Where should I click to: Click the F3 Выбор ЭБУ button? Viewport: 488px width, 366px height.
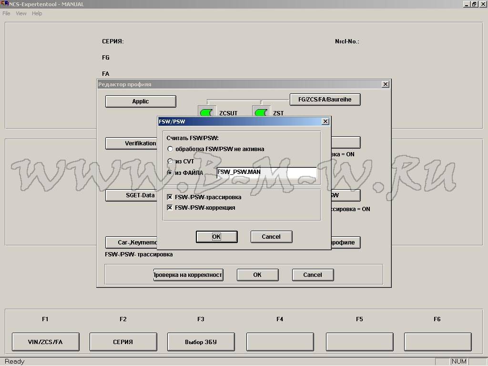[x=201, y=342]
